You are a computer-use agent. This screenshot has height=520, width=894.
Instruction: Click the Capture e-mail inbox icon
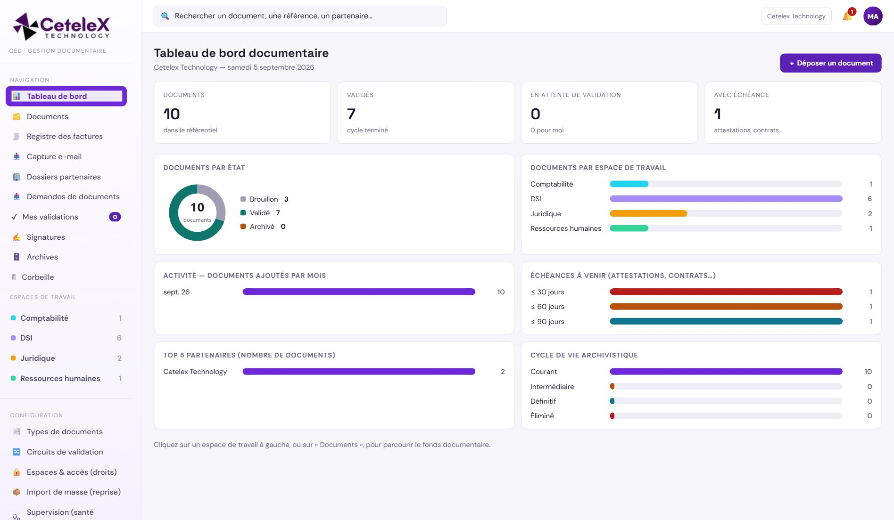click(x=17, y=156)
